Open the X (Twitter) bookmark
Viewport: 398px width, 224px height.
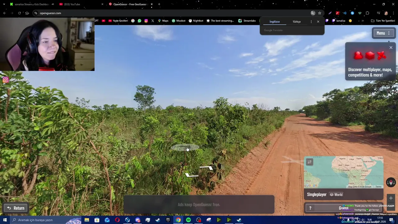pos(153,21)
